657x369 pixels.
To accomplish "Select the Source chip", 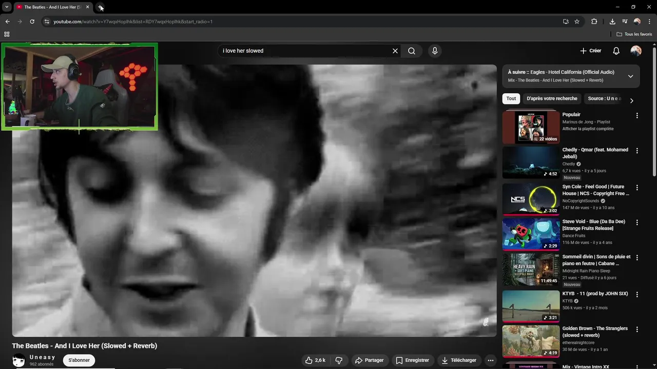I will (x=604, y=98).
